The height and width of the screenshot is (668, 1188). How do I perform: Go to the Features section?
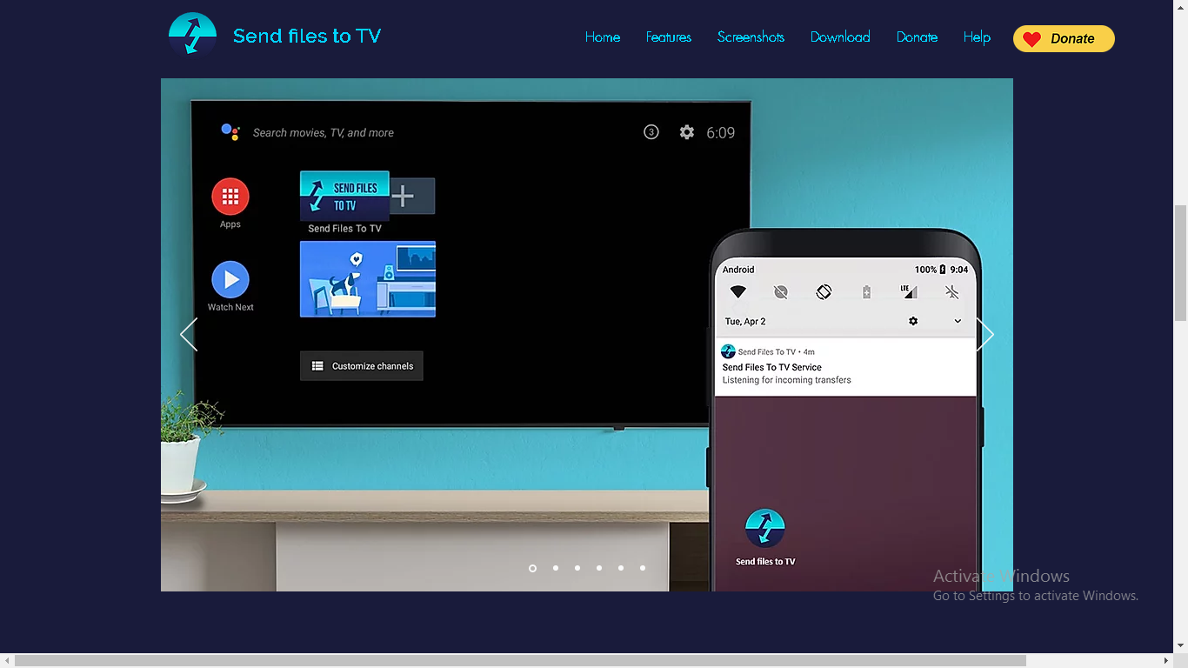pyautogui.click(x=668, y=37)
